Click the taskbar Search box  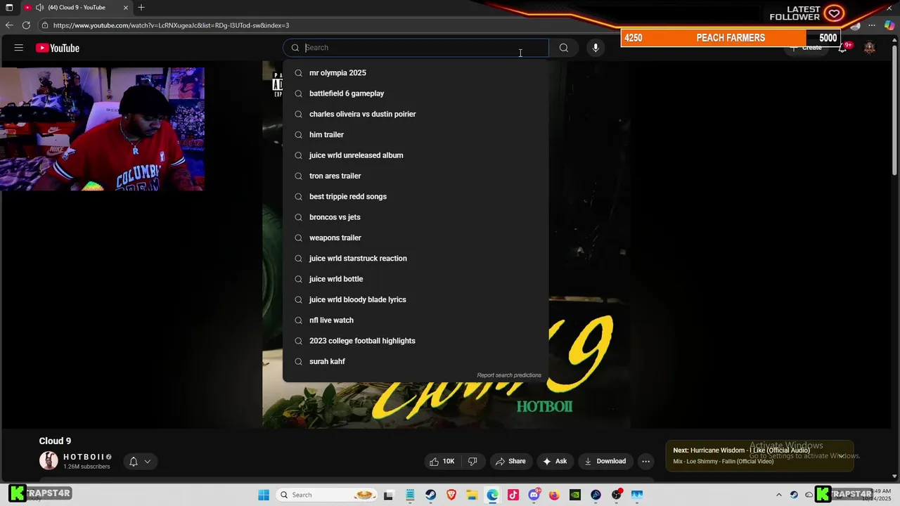coord(327,495)
